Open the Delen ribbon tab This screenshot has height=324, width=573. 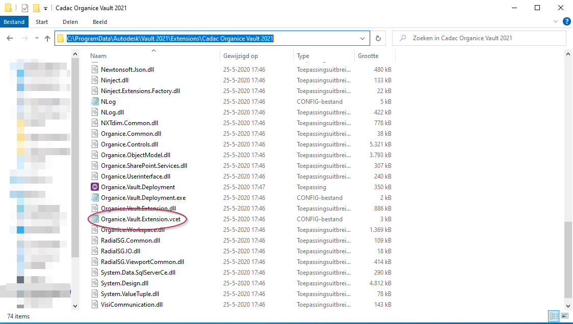70,22
